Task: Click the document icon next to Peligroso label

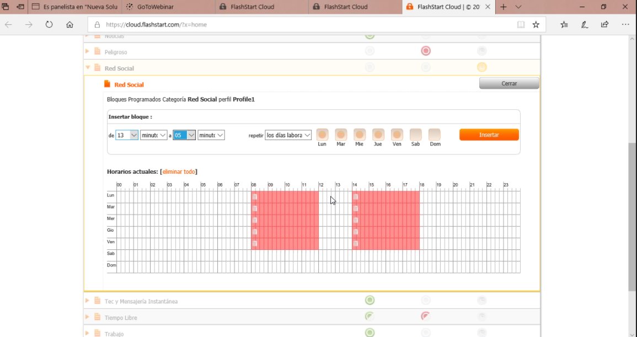Action: [x=97, y=50]
